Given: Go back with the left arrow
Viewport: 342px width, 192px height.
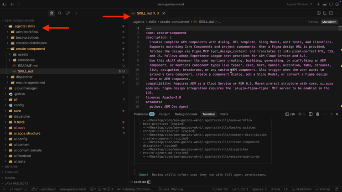Looking at the screenshot, I should [x=12, y=4].
